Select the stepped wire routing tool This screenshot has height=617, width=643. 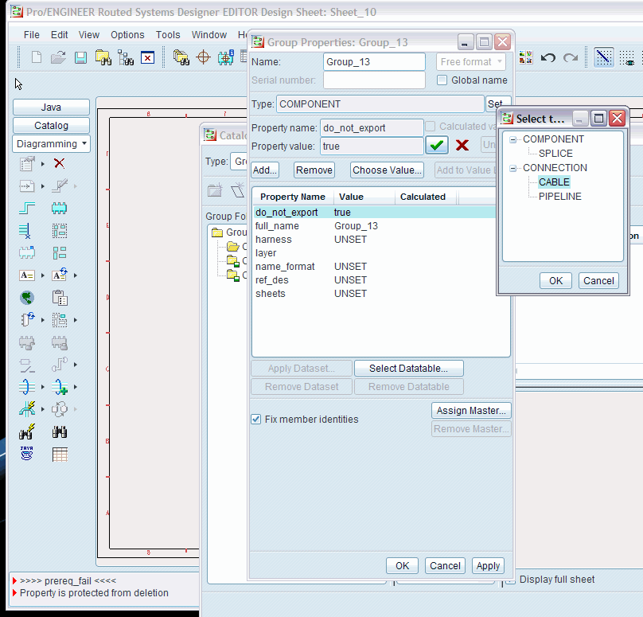(x=27, y=208)
